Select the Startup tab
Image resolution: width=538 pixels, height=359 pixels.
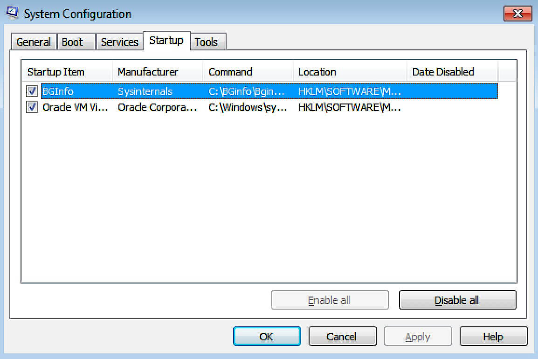coord(166,41)
